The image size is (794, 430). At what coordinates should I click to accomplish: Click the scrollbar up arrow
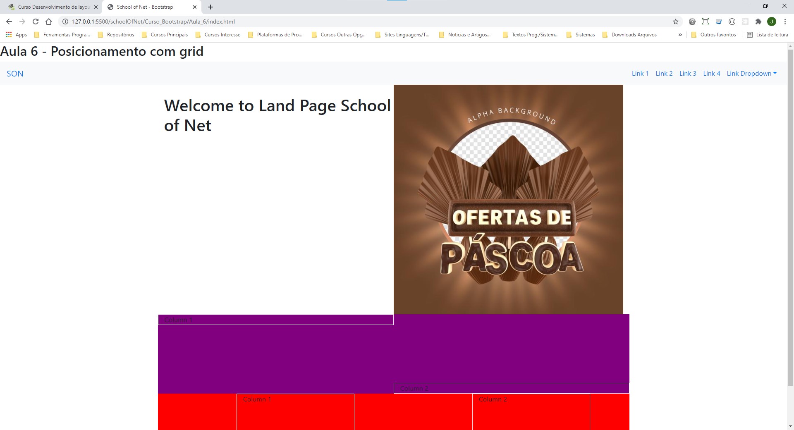(x=790, y=46)
